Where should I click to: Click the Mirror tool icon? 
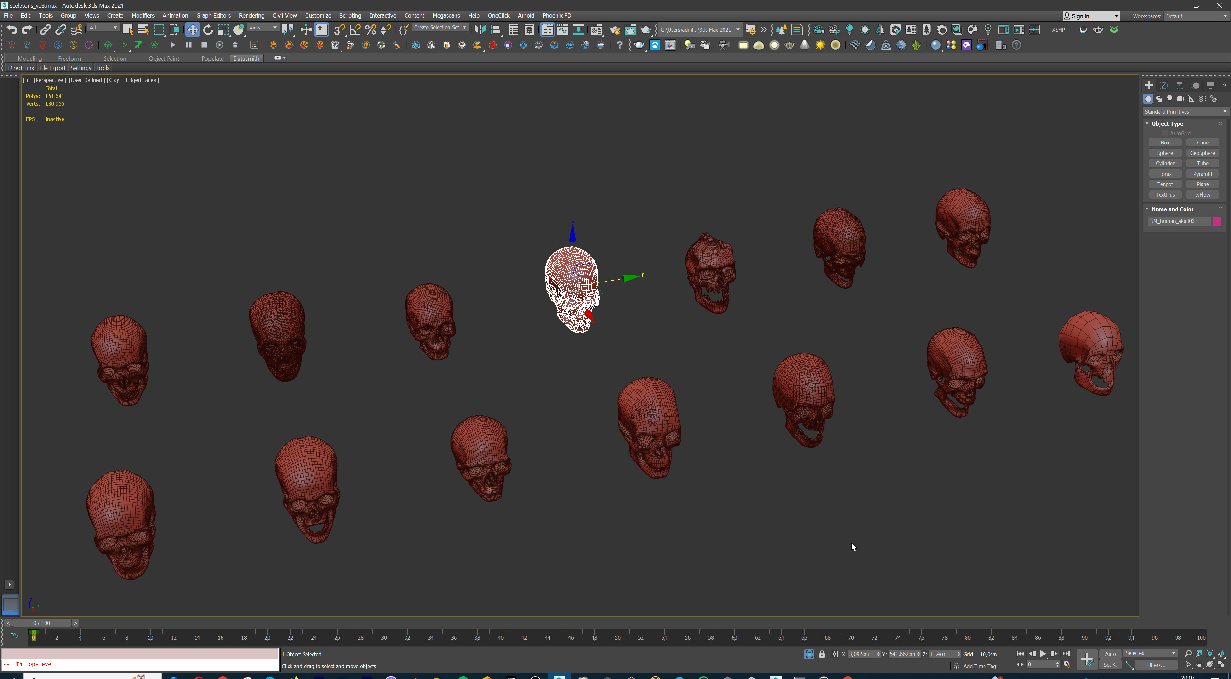(480, 29)
